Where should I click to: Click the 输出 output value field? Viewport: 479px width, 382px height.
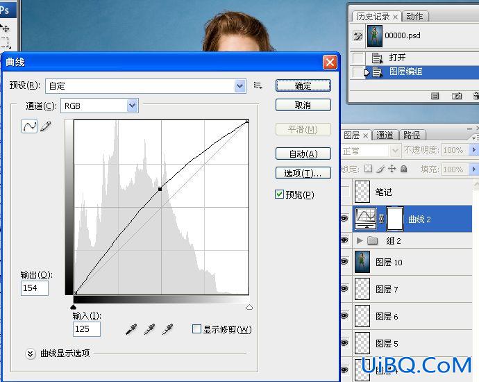(x=35, y=288)
